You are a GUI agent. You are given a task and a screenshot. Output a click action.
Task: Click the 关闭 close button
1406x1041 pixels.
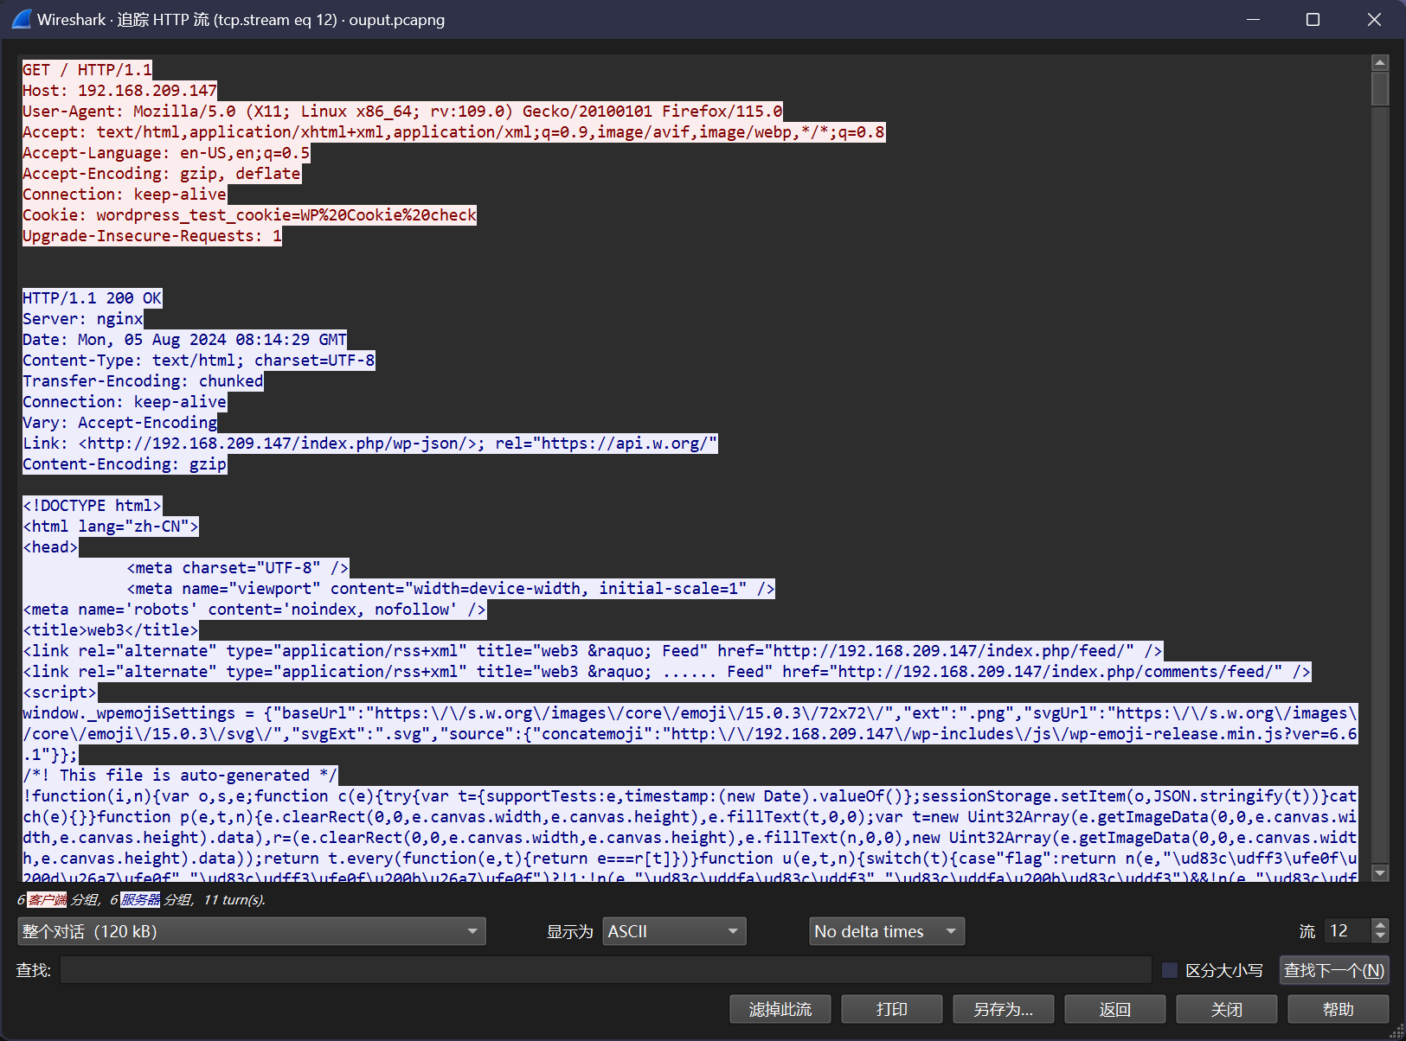[1227, 1009]
